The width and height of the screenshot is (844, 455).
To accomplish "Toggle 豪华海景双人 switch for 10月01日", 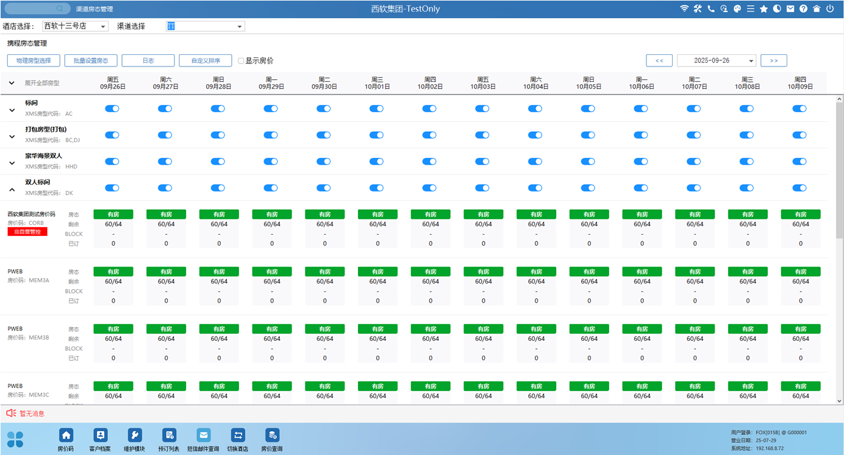I will [377, 162].
